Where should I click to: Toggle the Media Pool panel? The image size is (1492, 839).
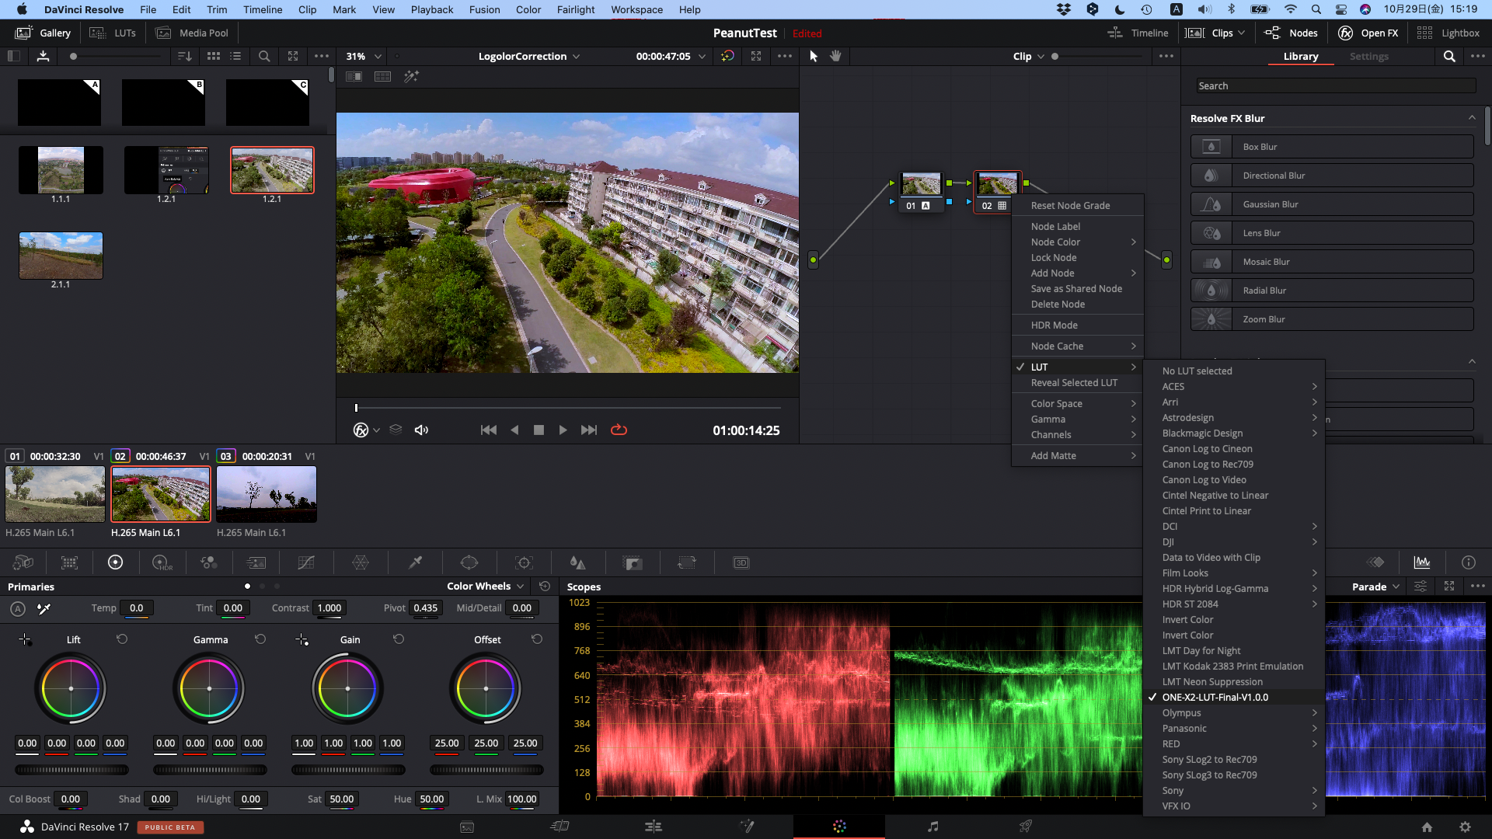click(192, 33)
